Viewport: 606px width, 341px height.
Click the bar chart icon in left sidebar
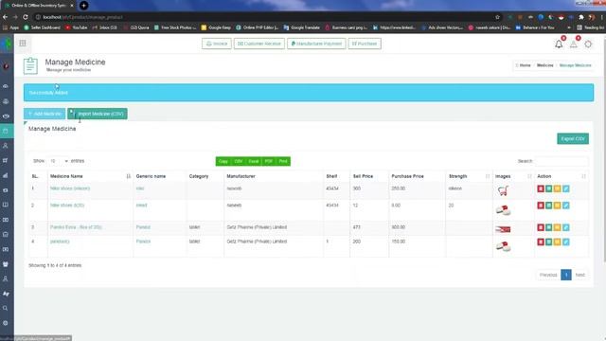[6, 175]
